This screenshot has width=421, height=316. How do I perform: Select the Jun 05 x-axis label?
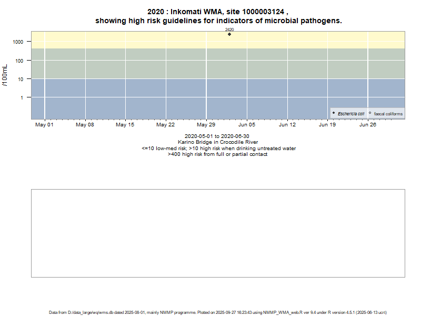[x=247, y=125]
